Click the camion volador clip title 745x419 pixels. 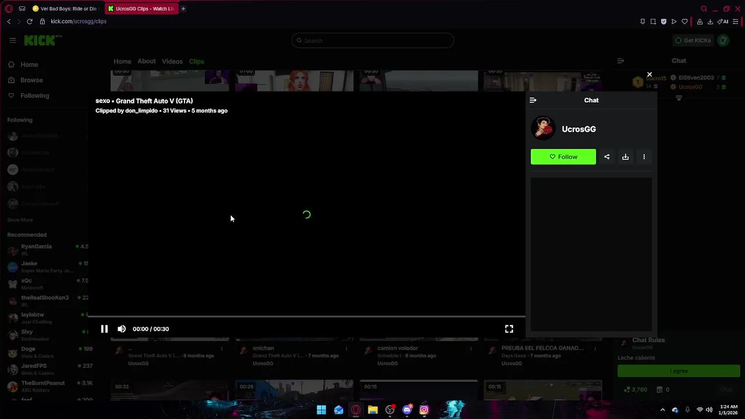[x=398, y=348]
